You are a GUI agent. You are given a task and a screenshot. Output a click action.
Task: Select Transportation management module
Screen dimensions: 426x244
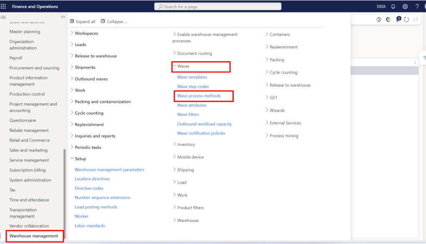click(x=23, y=213)
